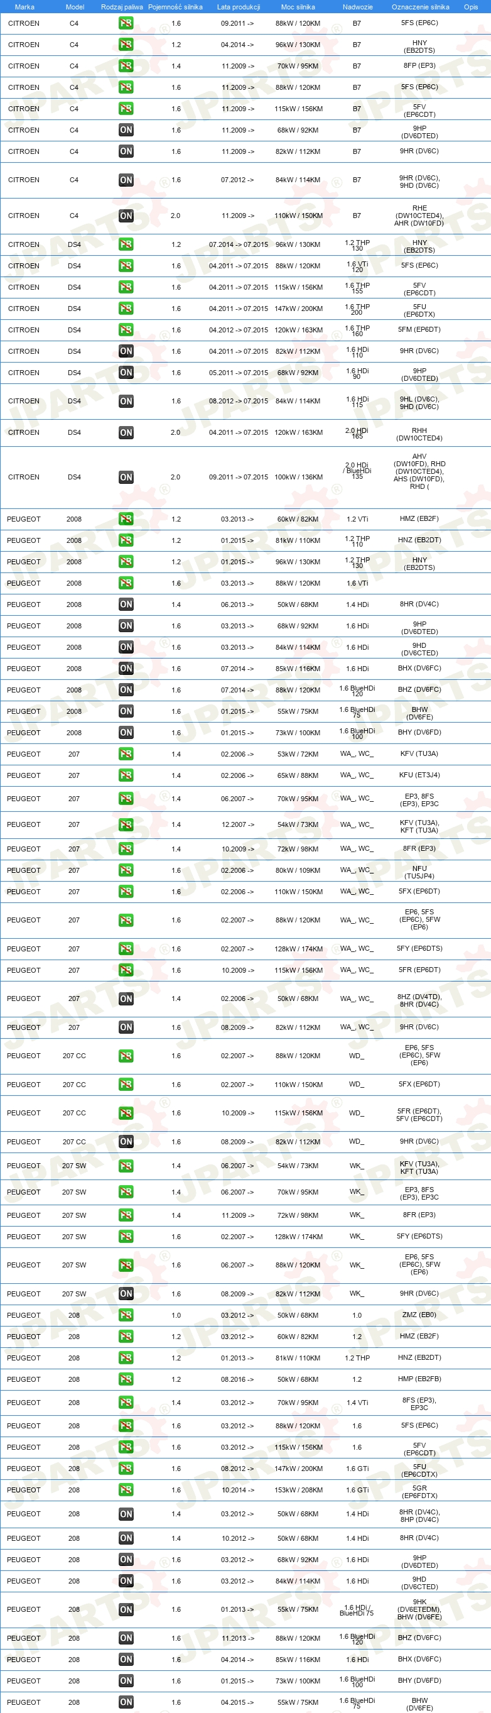Select the 'NFU (TU5JP4)' engine code cell

419,872
